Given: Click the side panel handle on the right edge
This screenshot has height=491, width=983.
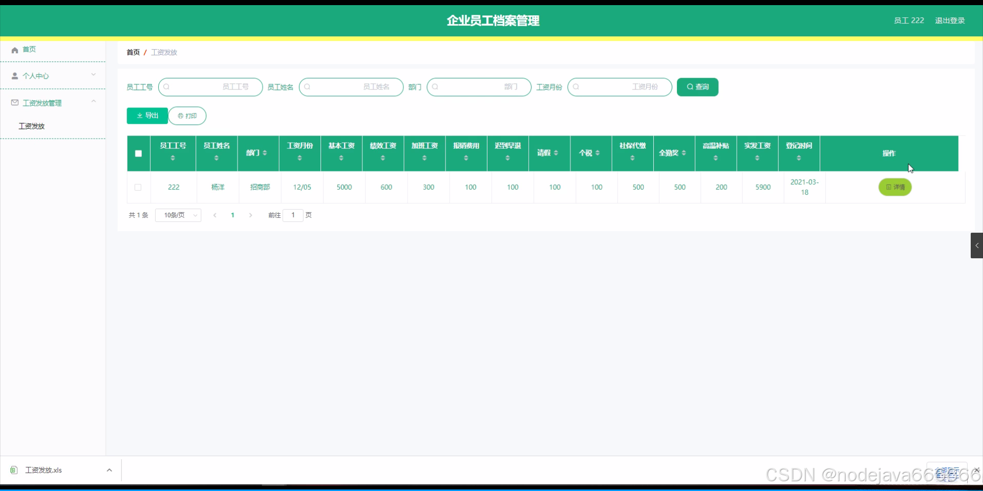Looking at the screenshot, I should click(x=977, y=245).
